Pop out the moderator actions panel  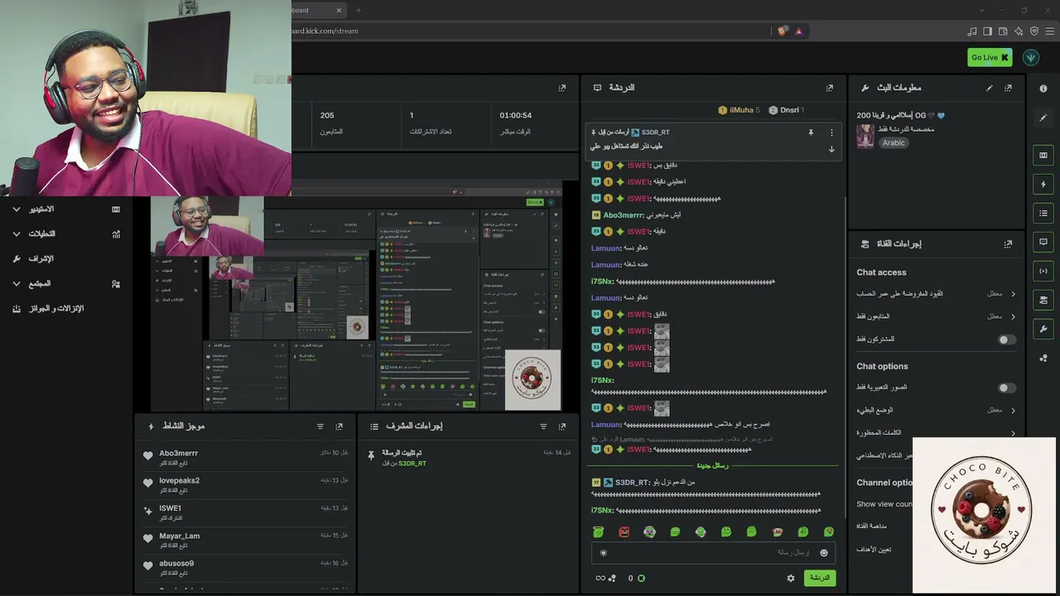(x=562, y=426)
